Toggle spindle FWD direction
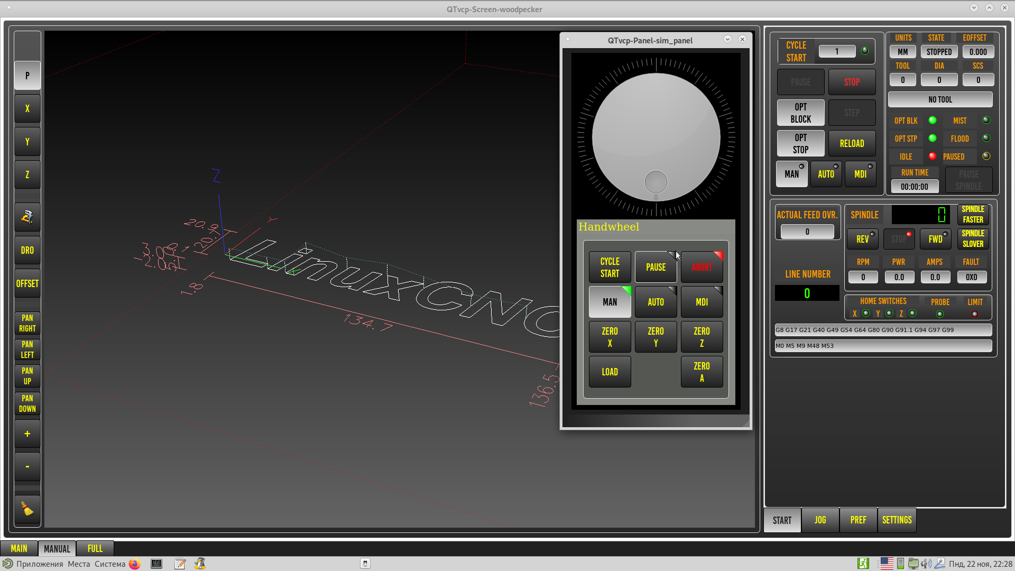This screenshot has width=1015, height=571. [x=936, y=239]
